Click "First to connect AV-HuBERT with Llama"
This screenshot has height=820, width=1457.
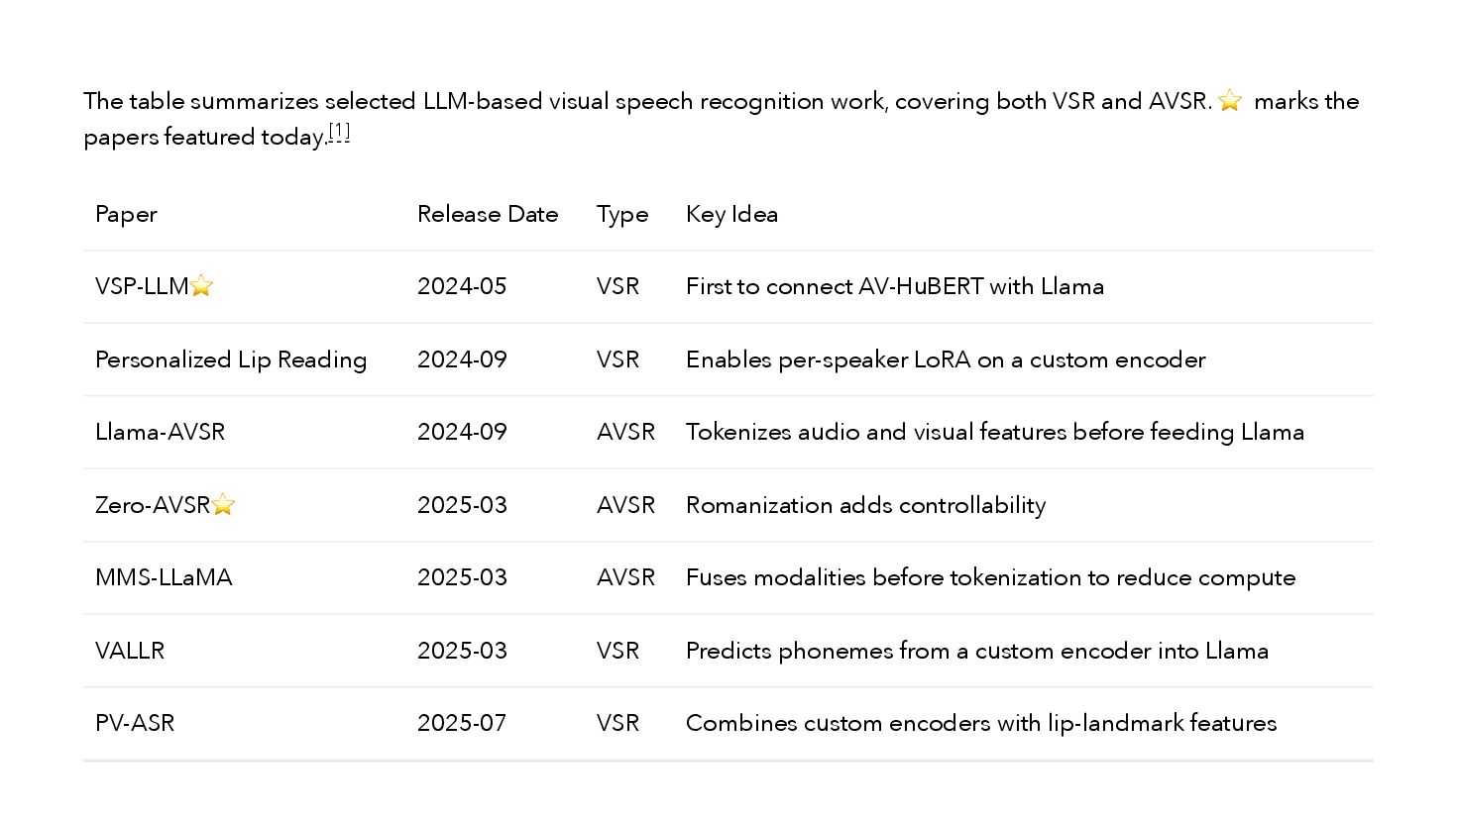pos(894,286)
